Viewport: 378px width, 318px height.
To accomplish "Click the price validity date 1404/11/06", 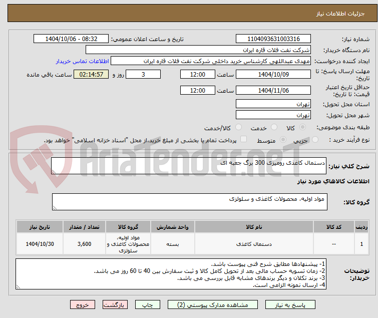I will 273,91.
